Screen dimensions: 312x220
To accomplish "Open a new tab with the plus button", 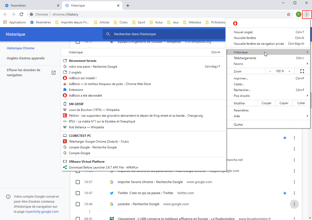I will [x=128, y=5].
